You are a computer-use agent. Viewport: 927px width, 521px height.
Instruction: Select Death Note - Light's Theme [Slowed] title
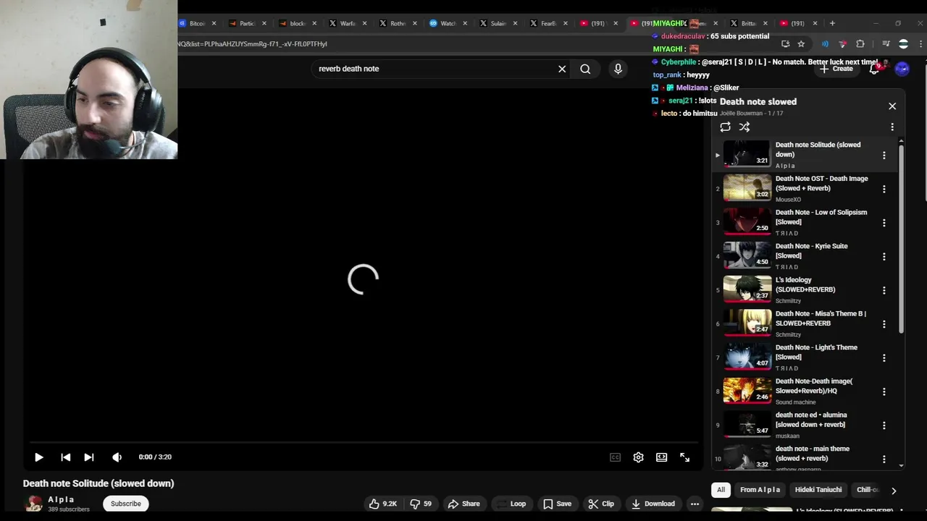816,352
